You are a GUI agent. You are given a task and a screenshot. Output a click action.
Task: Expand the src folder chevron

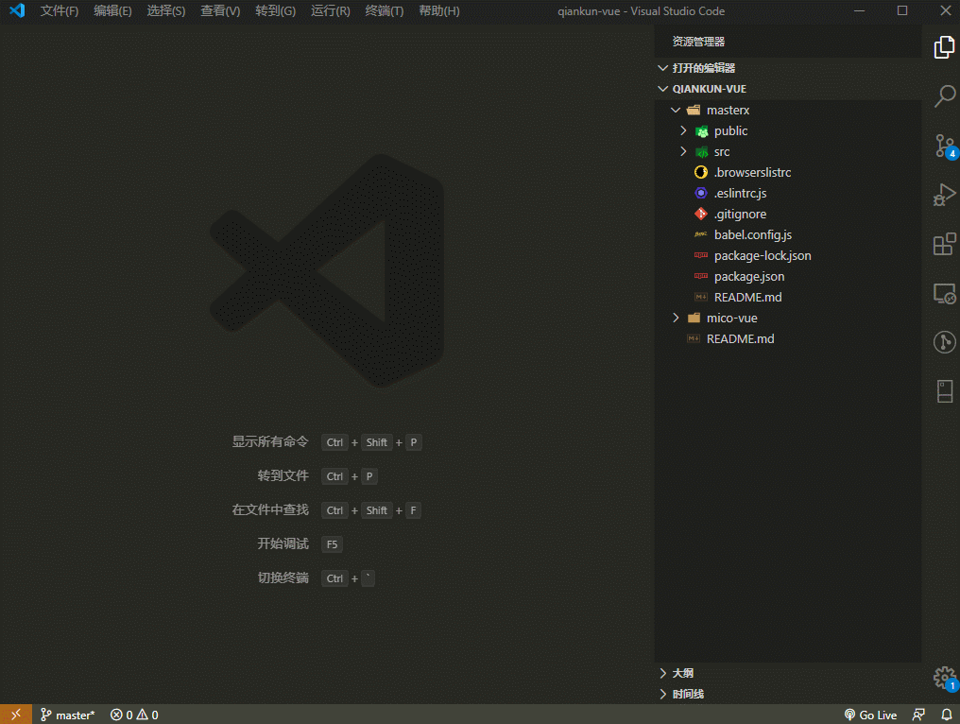click(x=683, y=151)
